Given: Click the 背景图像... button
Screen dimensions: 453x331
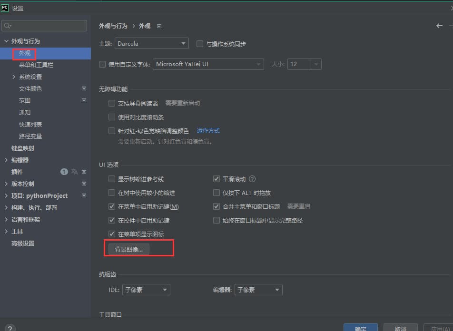Looking at the screenshot, I should pos(128,249).
